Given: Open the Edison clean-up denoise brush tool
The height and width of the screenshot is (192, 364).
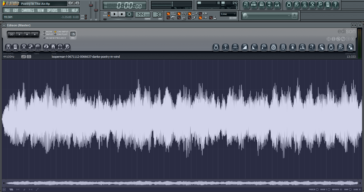Looking at the screenshot, I should [x=321, y=48].
